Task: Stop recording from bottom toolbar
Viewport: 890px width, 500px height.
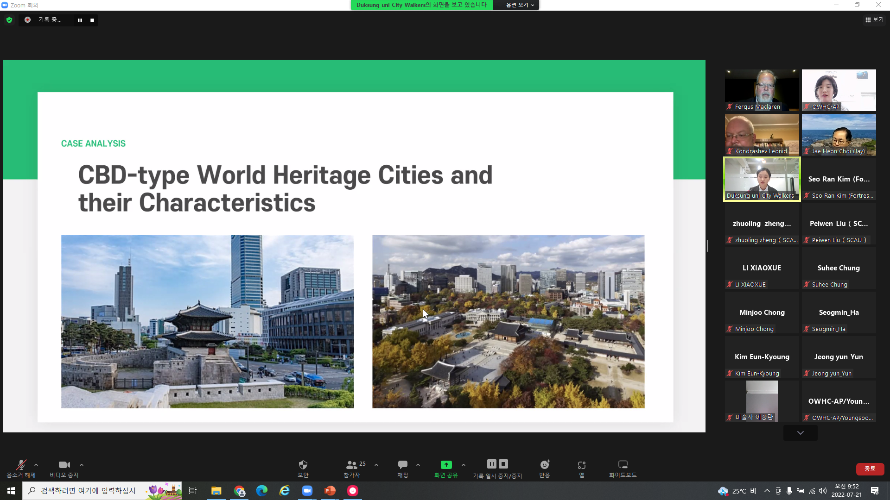Action: point(503,464)
